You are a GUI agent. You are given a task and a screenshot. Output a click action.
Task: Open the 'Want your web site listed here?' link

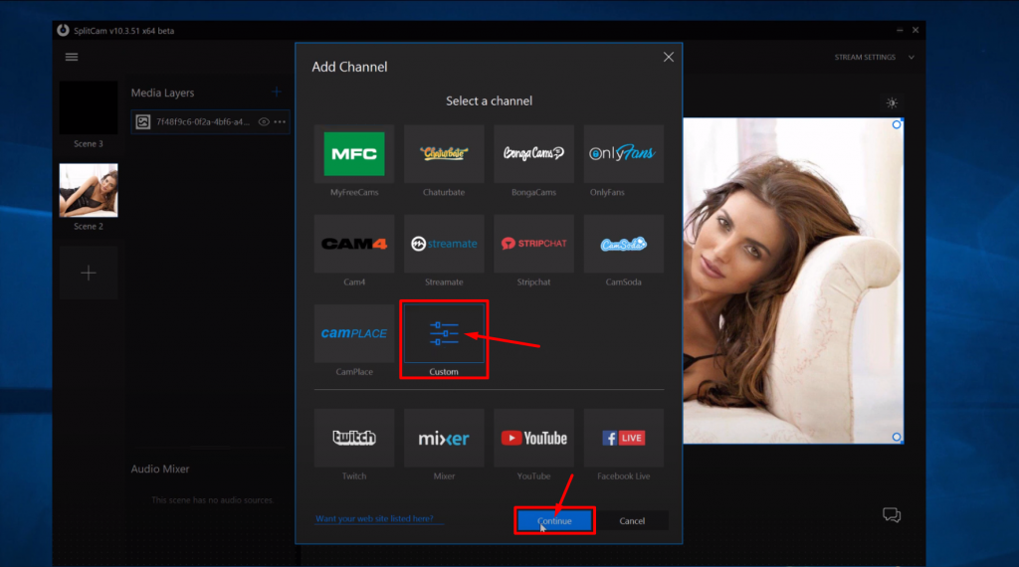(374, 518)
